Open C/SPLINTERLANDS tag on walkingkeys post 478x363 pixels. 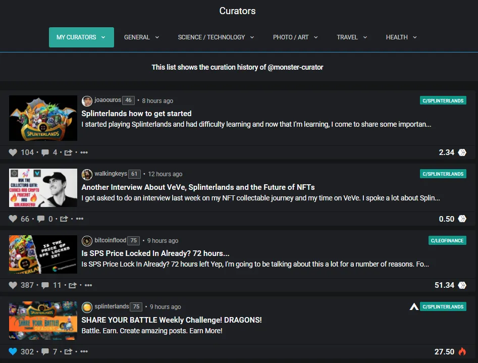point(443,174)
